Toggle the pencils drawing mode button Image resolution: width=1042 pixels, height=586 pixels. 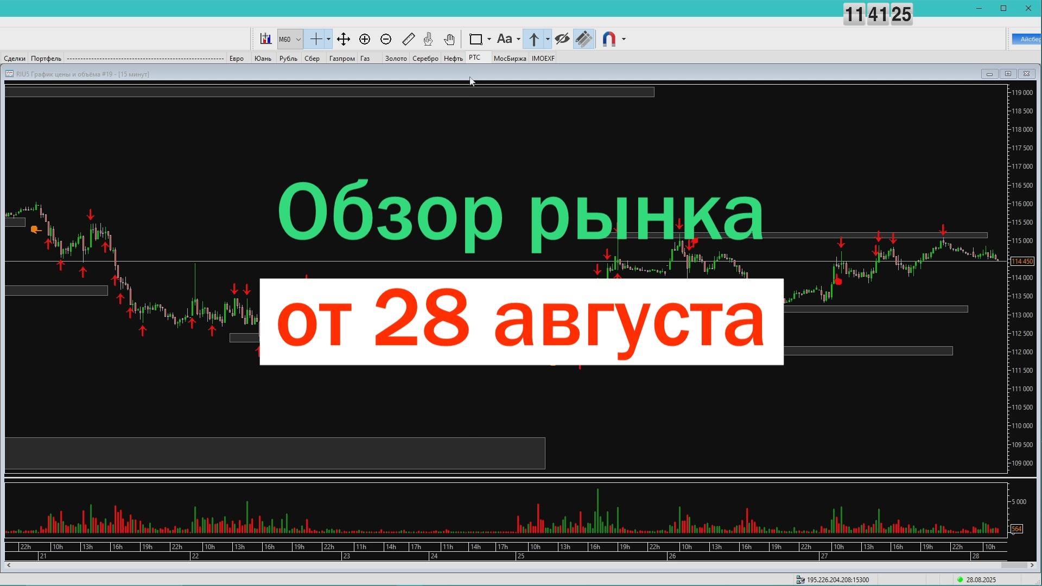(x=584, y=39)
